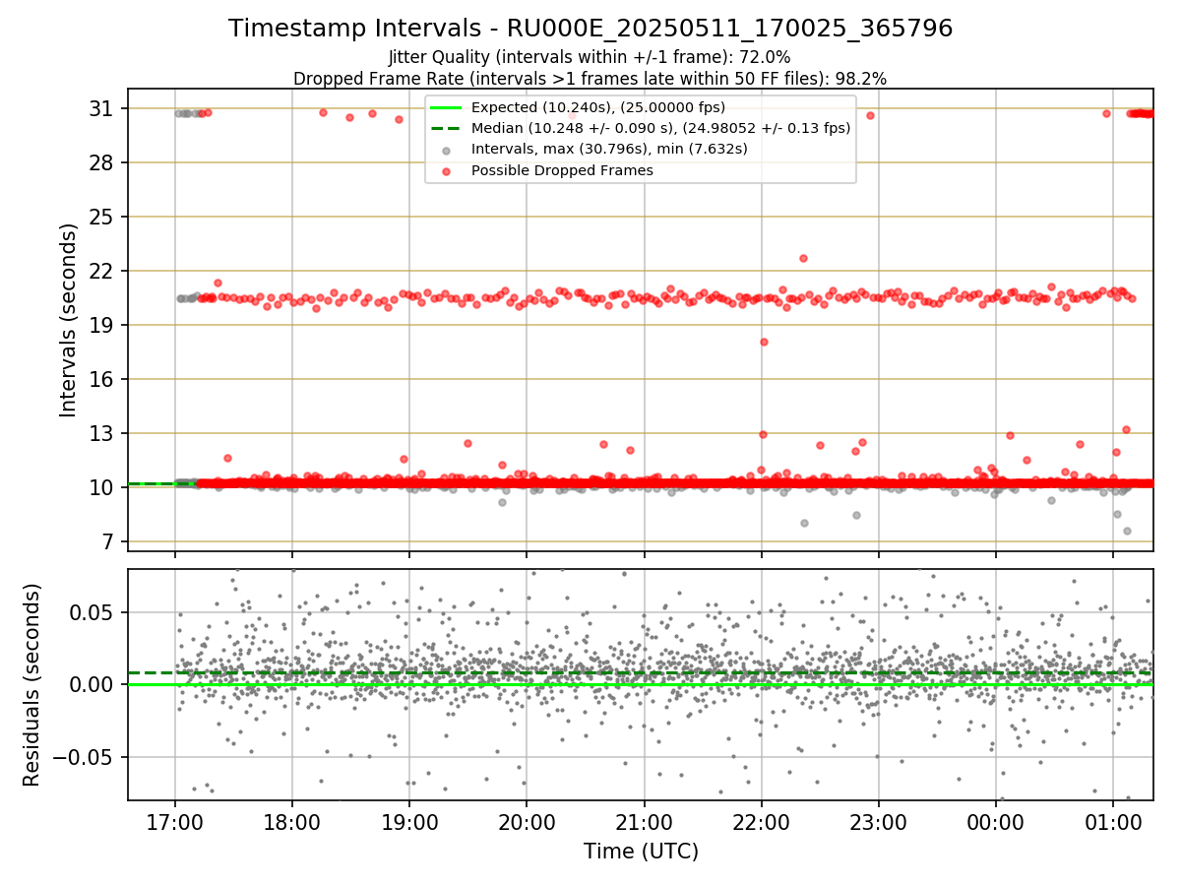Click the plot title "Timestamp Intervals - RU000E_20250511_170025_365796"
The image size is (1181, 886).
590,29
